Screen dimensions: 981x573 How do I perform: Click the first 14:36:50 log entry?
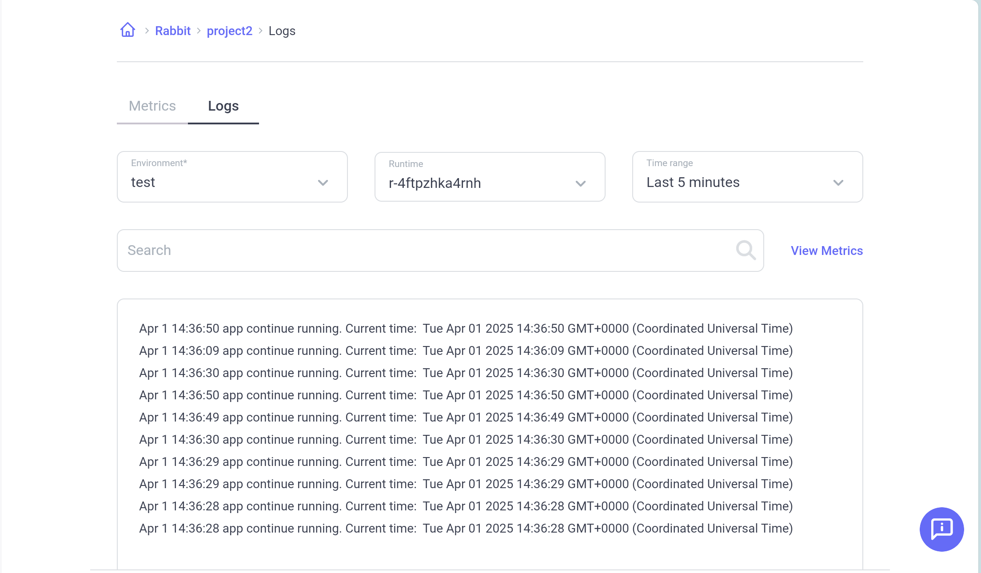(466, 328)
